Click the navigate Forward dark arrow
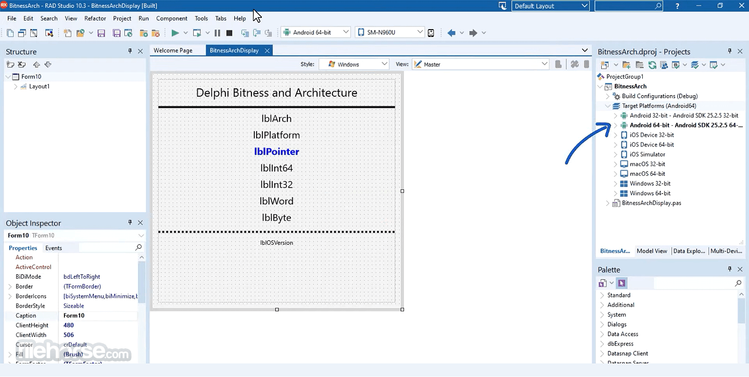Screen dimensions: 749x377 pyautogui.click(x=473, y=33)
